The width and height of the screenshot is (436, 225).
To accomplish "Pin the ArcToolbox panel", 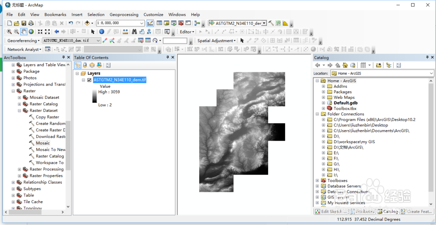I will tap(64, 57).
